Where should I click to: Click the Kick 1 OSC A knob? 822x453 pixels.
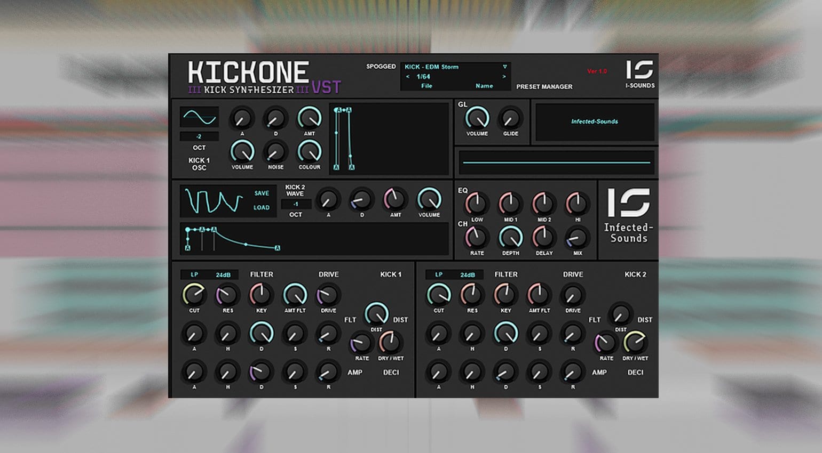tap(242, 118)
